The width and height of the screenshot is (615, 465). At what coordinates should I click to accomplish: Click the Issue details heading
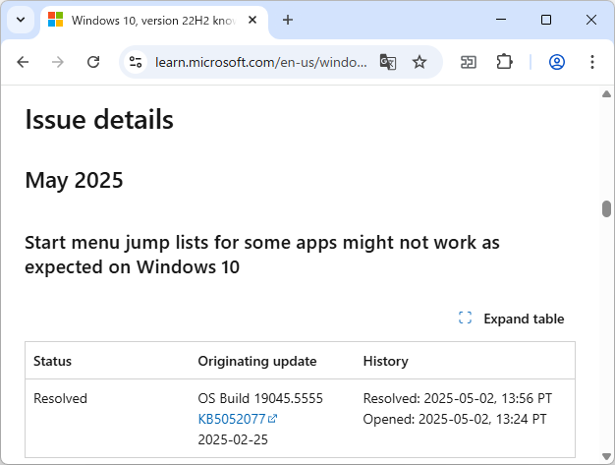click(x=99, y=119)
